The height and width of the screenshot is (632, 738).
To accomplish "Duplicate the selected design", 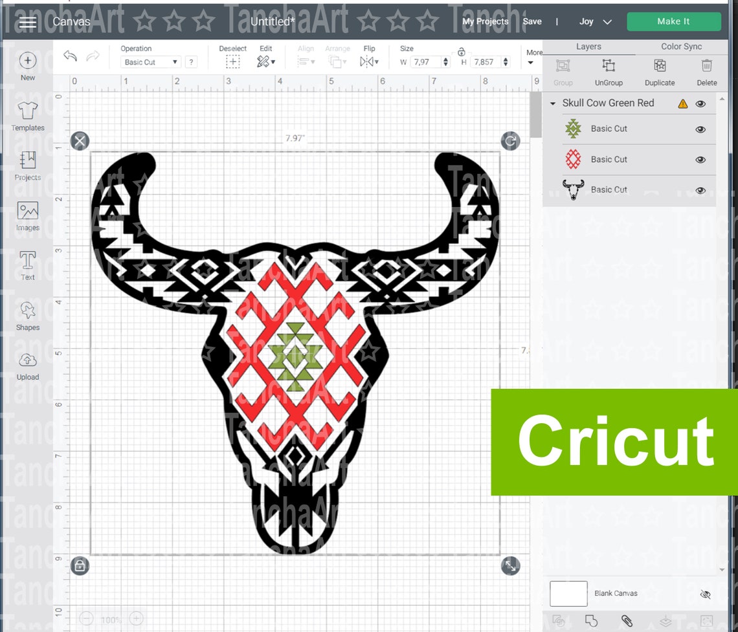I will coord(659,65).
